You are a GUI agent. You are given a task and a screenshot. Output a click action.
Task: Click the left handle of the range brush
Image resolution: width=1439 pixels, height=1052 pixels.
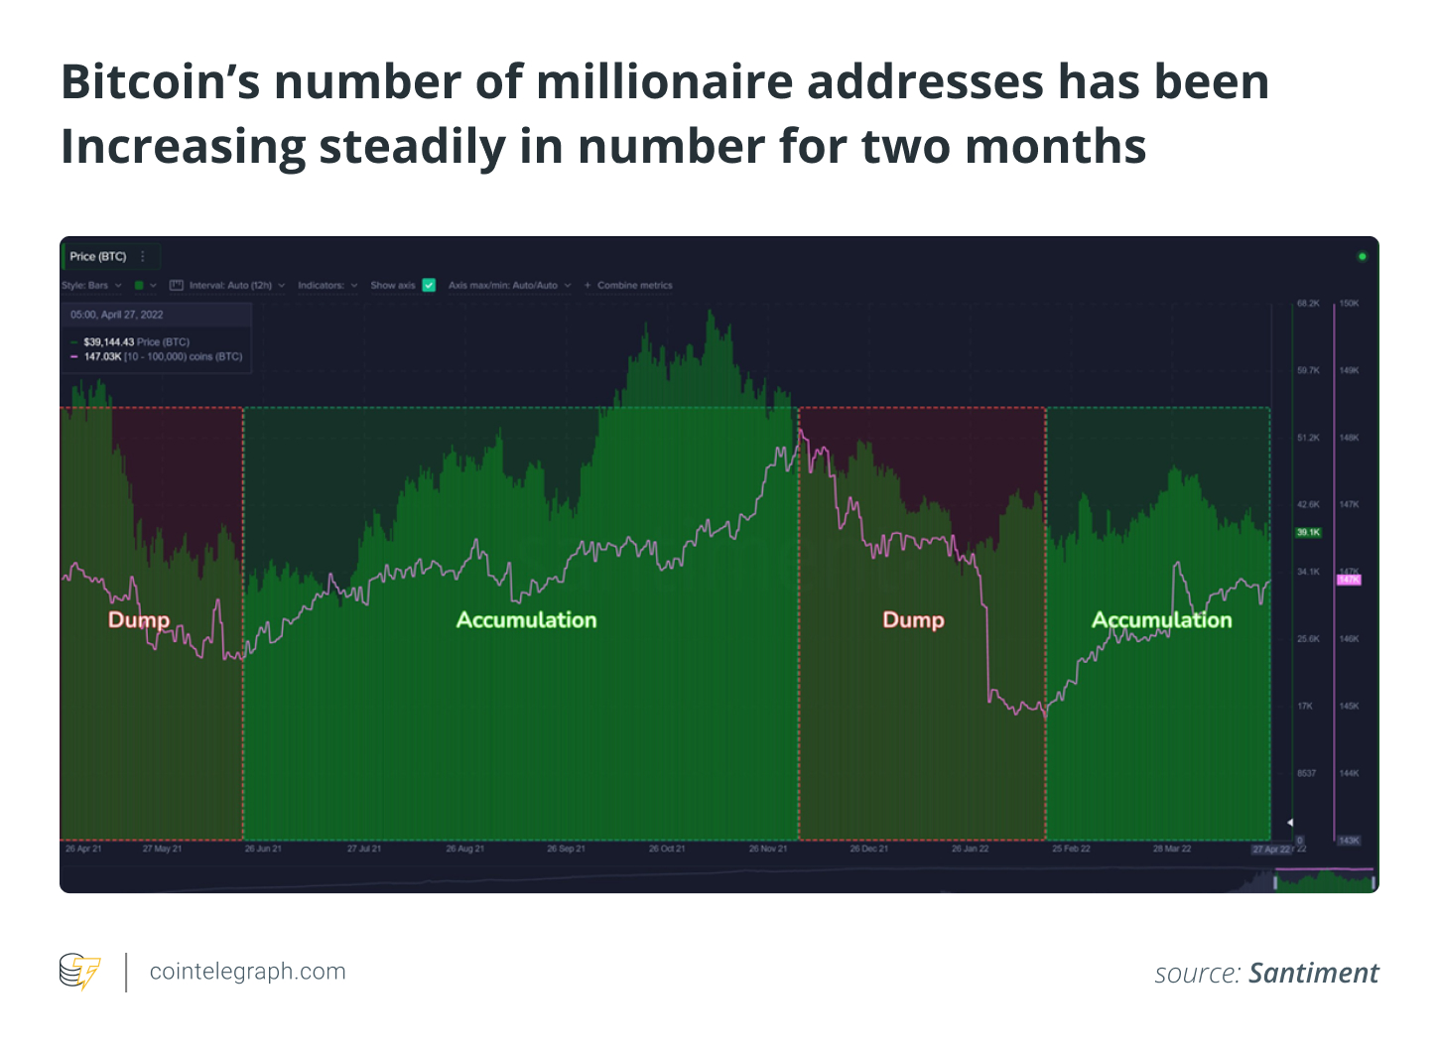pos(1275,882)
